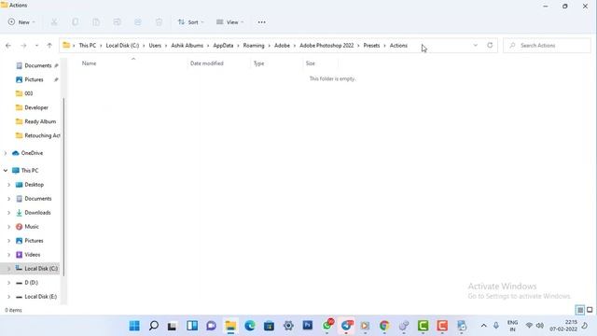Select Users breadcrumb in address bar
Screen dimensions: 597x336
pyautogui.click(x=155, y=46)
